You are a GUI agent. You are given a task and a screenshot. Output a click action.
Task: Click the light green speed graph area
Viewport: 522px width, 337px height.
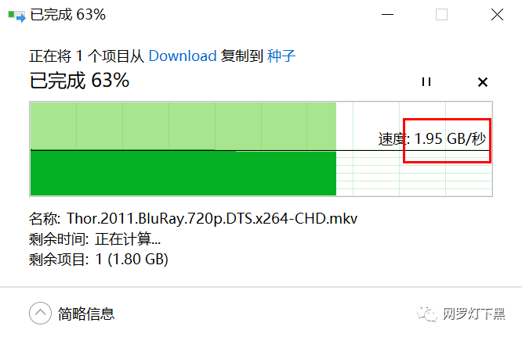pyautogui.click(x=183, y=126)
